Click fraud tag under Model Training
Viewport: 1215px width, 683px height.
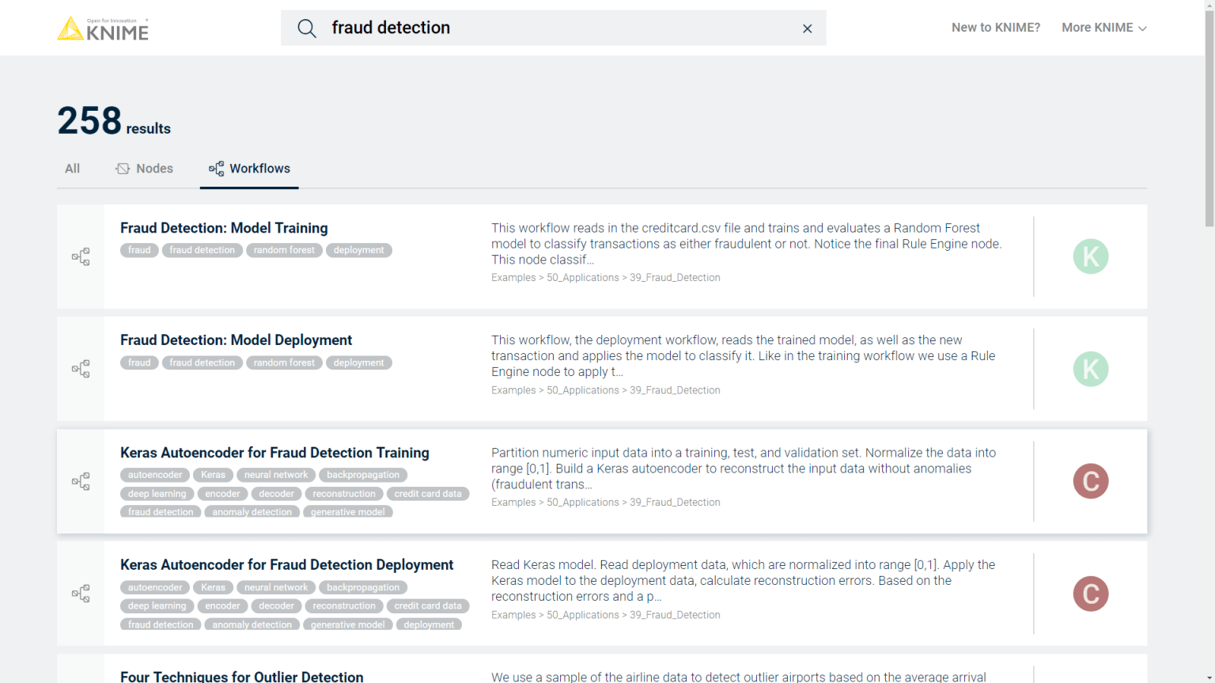(x=139, y=250)
